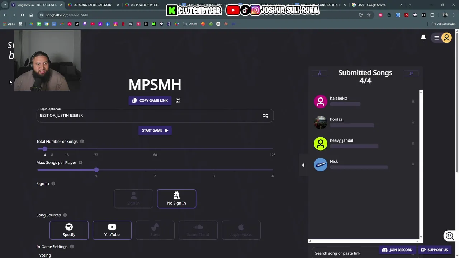Set total number of songs slider to 32
This screenshot has height=258, width=459.
tap(96, 149)
